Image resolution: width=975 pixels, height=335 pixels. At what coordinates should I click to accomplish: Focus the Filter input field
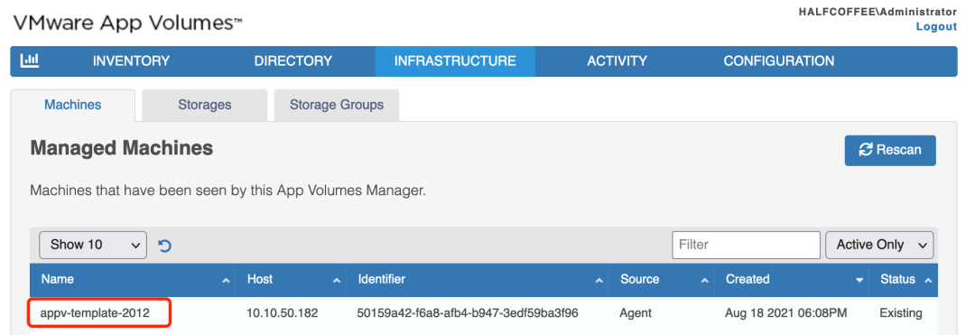[747, 245]
